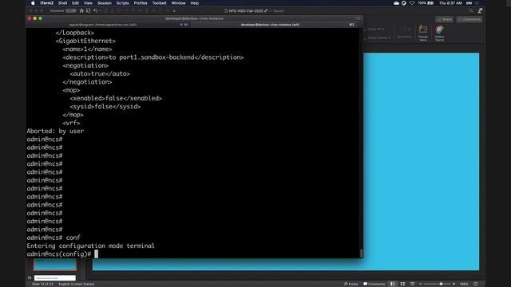
Task: Open Design Ideas in PowerPoint ribbon
Action: [423, 33]
